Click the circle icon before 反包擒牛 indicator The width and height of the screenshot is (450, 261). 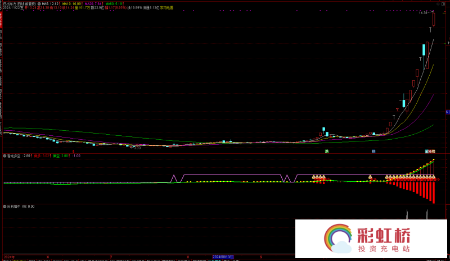(5, 206)
